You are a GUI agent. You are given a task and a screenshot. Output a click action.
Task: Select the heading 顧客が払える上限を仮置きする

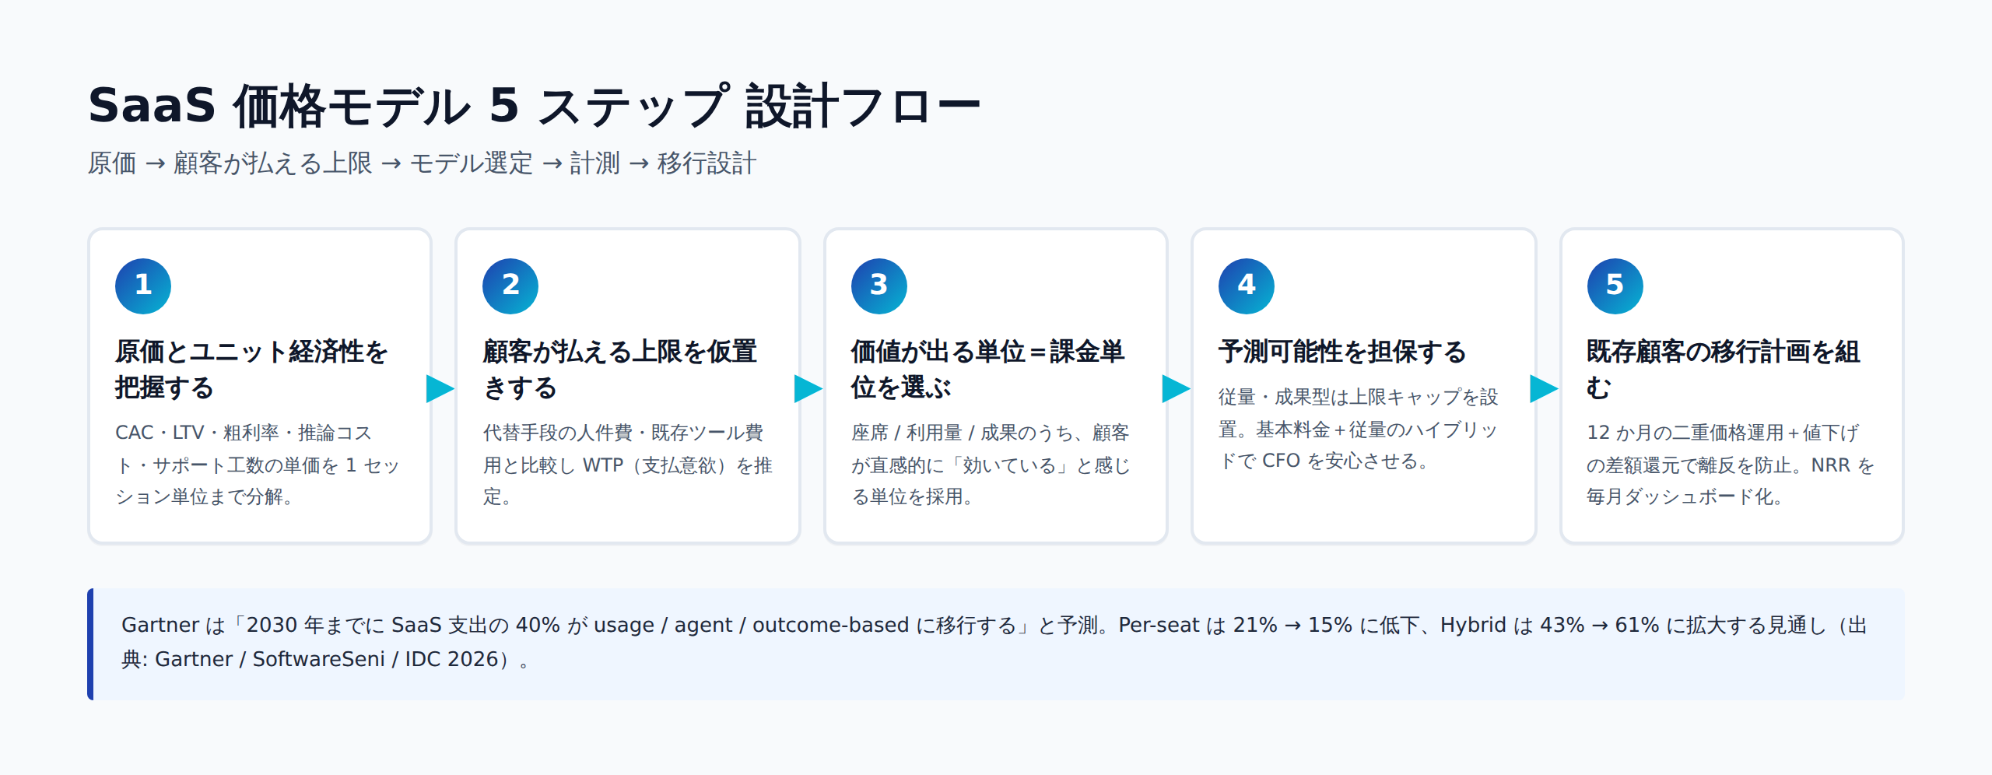click(x=620, y=369)
